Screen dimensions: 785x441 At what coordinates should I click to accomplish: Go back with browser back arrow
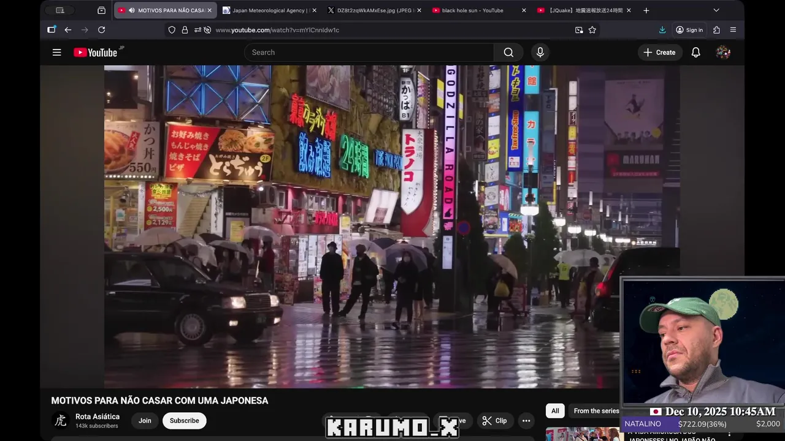tap(68, 30)
